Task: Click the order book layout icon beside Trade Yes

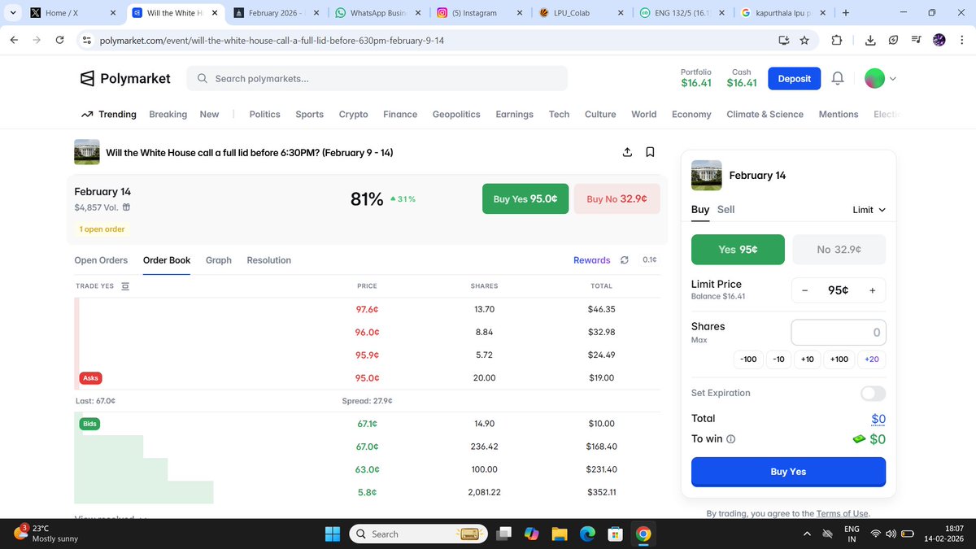Action: click(x=124, y=286)
